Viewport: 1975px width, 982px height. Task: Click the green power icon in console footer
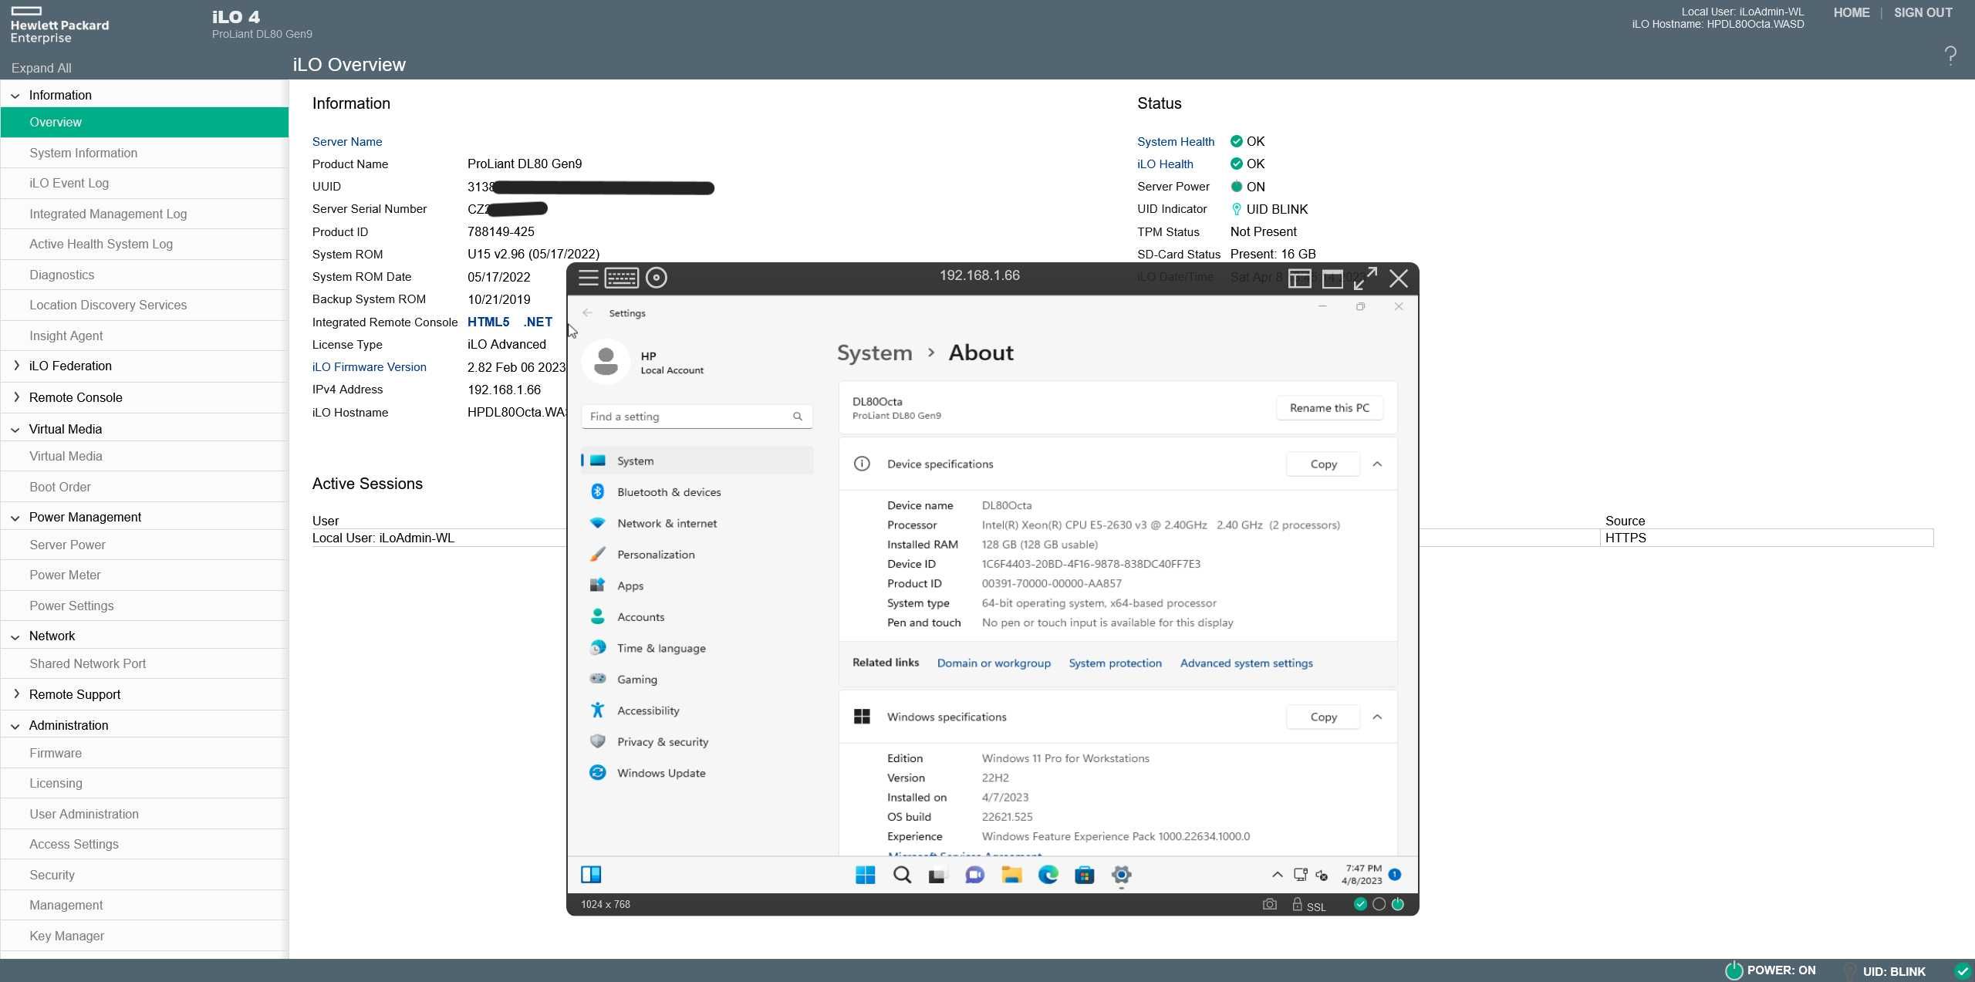[x=1398, y=904]
